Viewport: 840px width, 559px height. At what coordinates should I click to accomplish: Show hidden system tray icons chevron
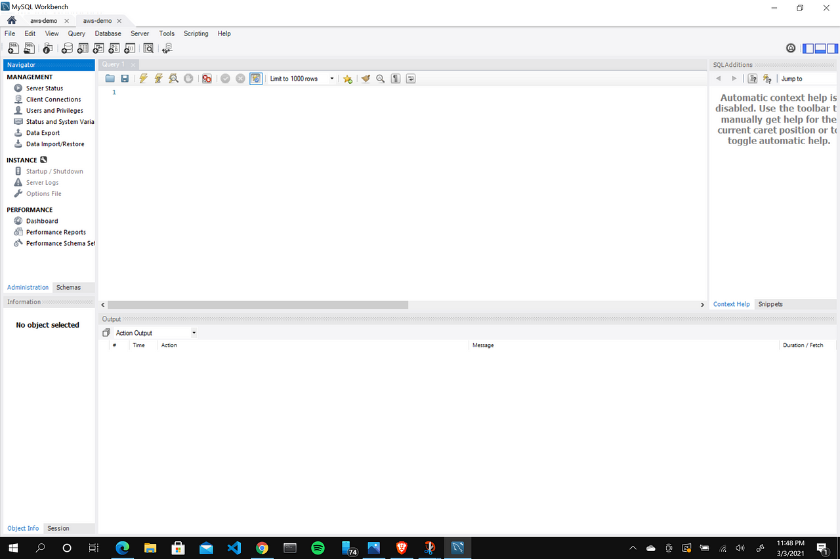point(633,548)
